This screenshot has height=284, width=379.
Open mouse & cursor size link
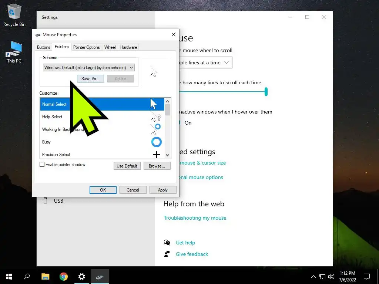click(x=202, y=163)
